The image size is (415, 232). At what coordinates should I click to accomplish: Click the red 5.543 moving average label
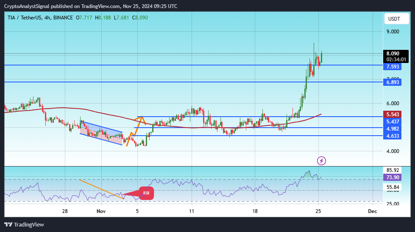tap(392, 114)
